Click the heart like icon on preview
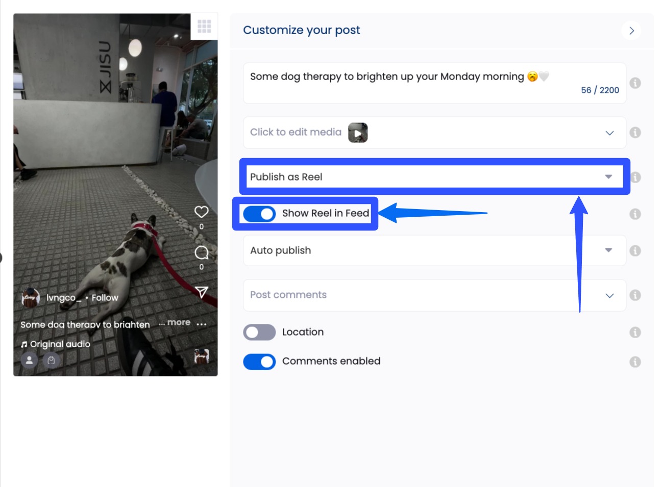This screenshot has width=662, height=487. click(202, 212)
